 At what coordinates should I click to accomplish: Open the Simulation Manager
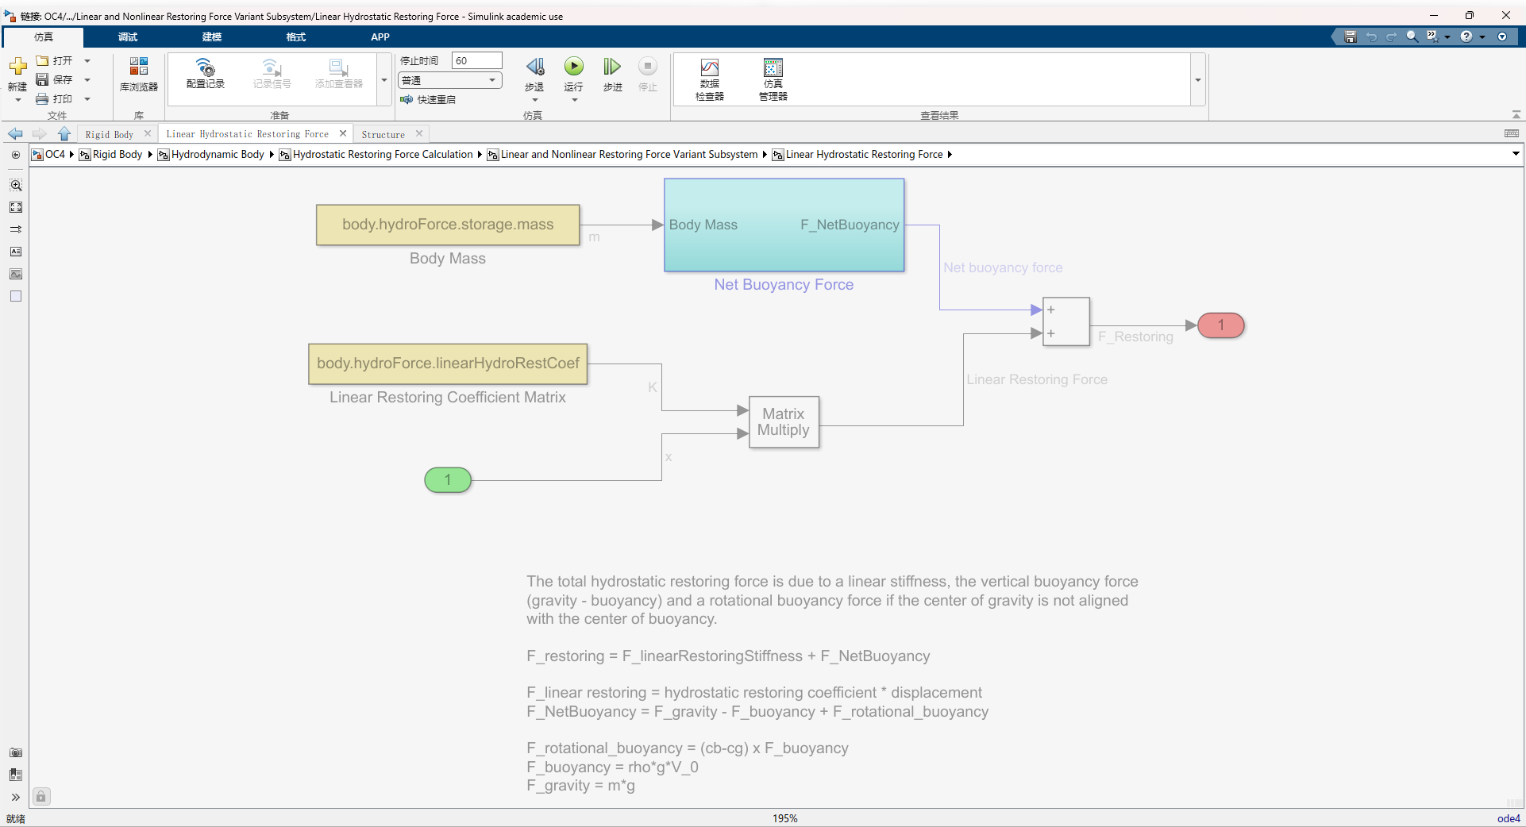pos(773,79)
